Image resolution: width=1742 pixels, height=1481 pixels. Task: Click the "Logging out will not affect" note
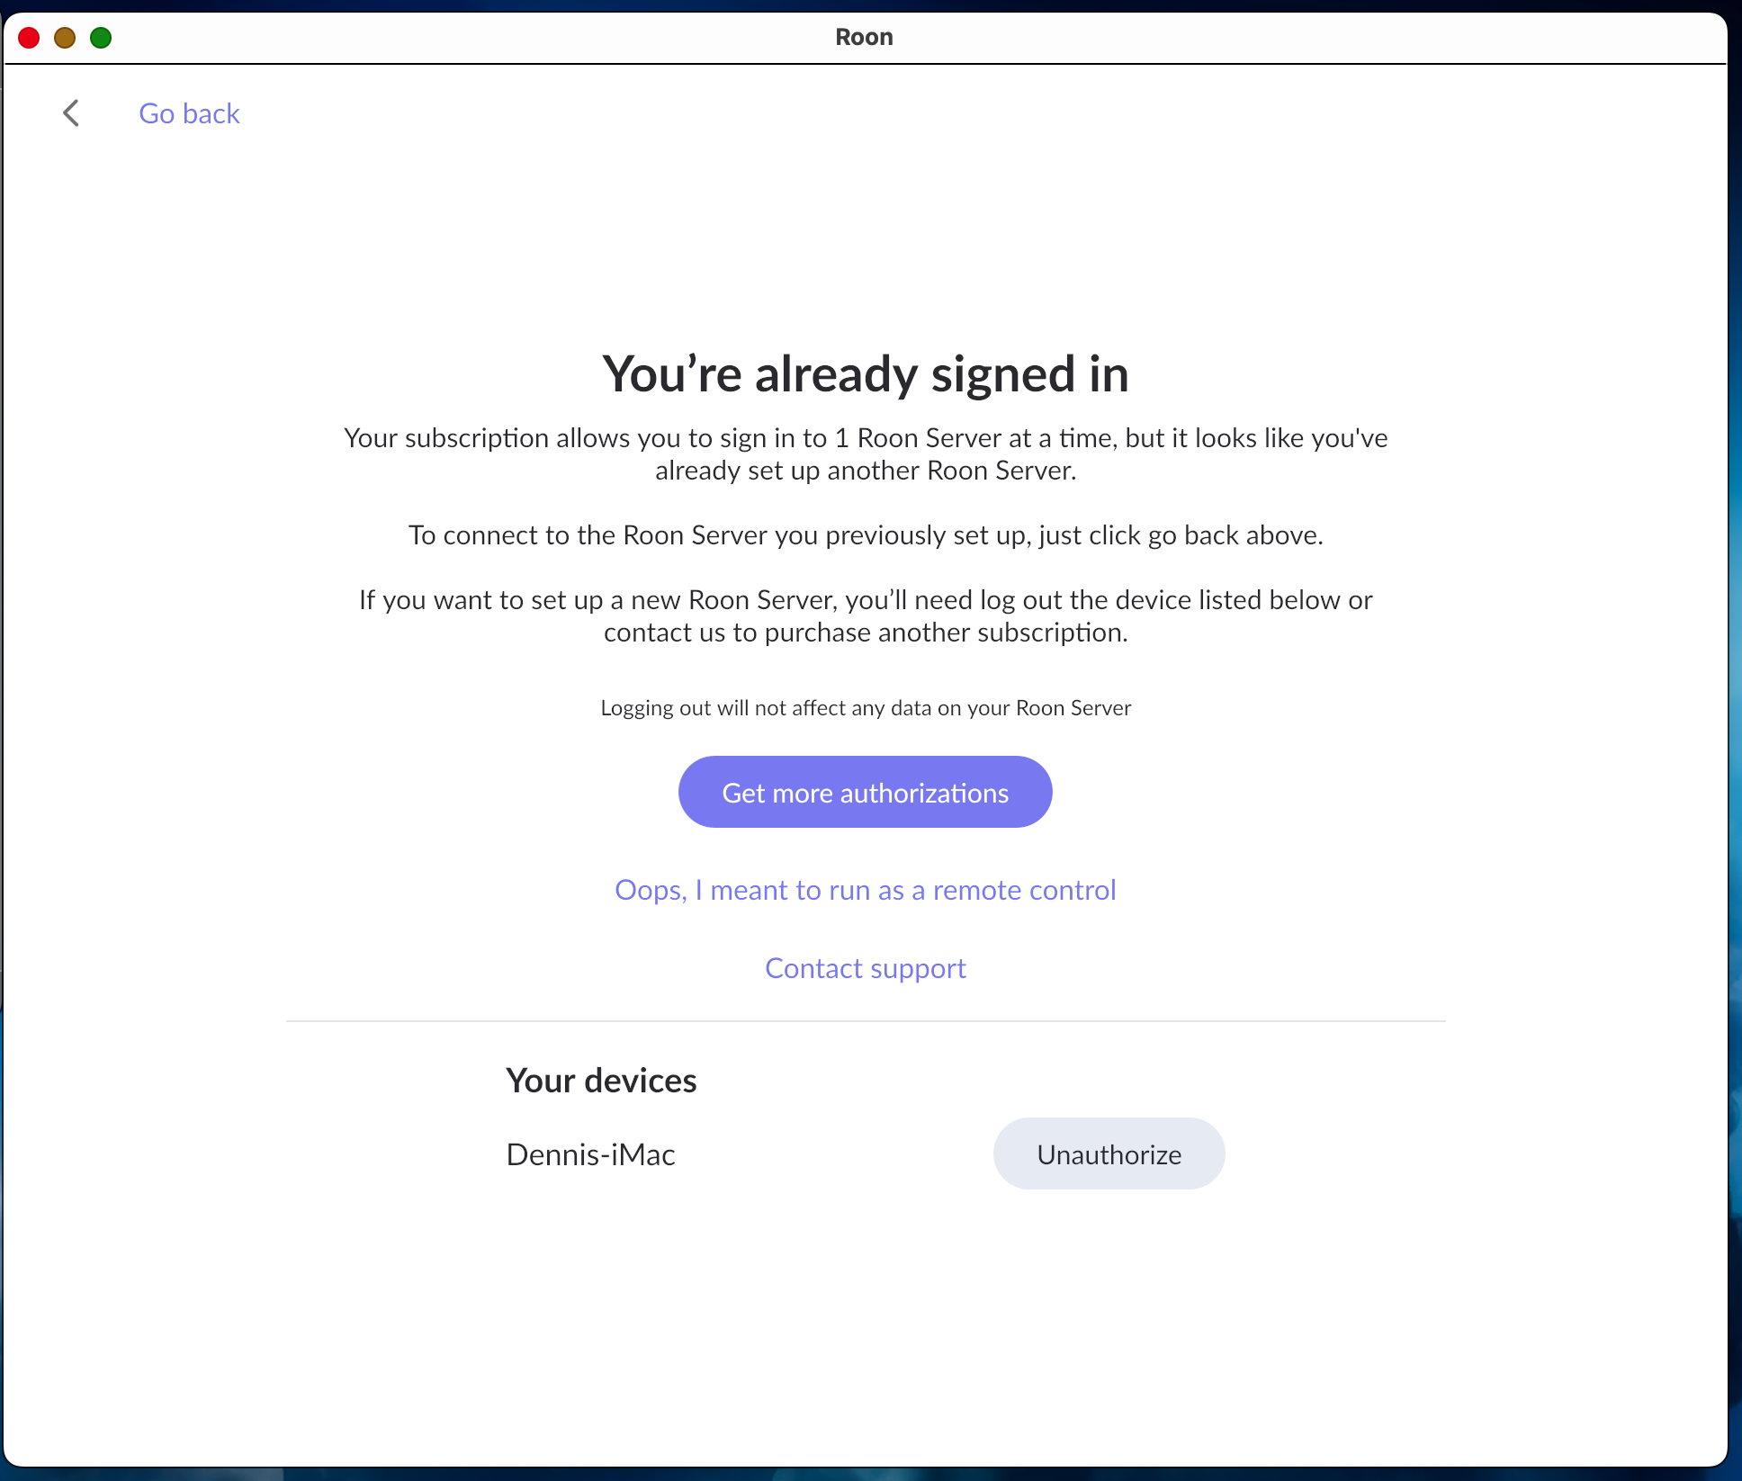[x=865, y=708]
